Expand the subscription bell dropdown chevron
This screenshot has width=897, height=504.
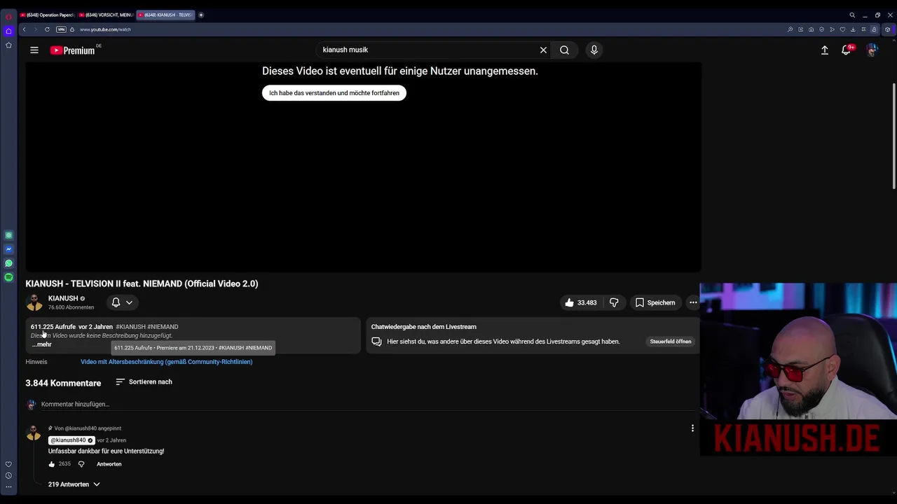click(129, 302)
